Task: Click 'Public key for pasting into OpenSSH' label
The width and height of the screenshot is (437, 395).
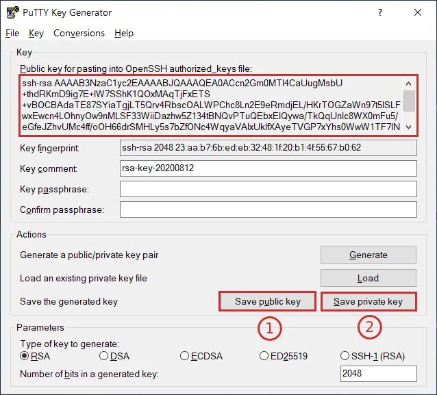Action: point(136,69)
